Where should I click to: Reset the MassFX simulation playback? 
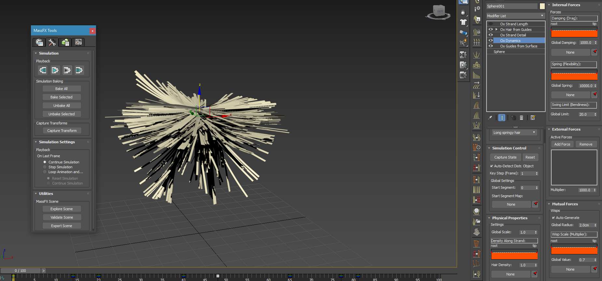tap(43, 70)
